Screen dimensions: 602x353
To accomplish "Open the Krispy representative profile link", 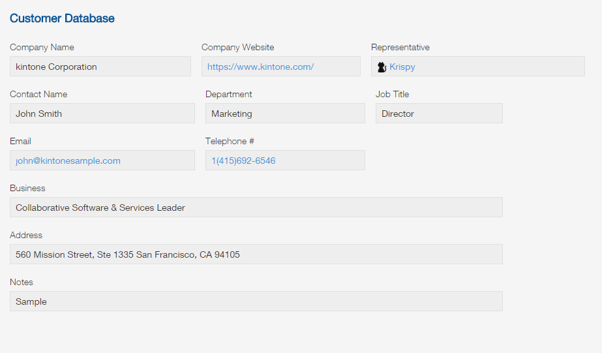I will pyautogui.click(x=402, y=67).
